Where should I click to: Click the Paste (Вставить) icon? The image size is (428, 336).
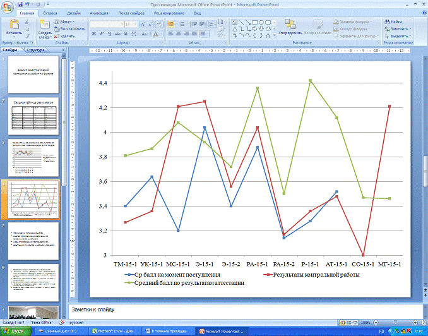click(x=13, y=26)
